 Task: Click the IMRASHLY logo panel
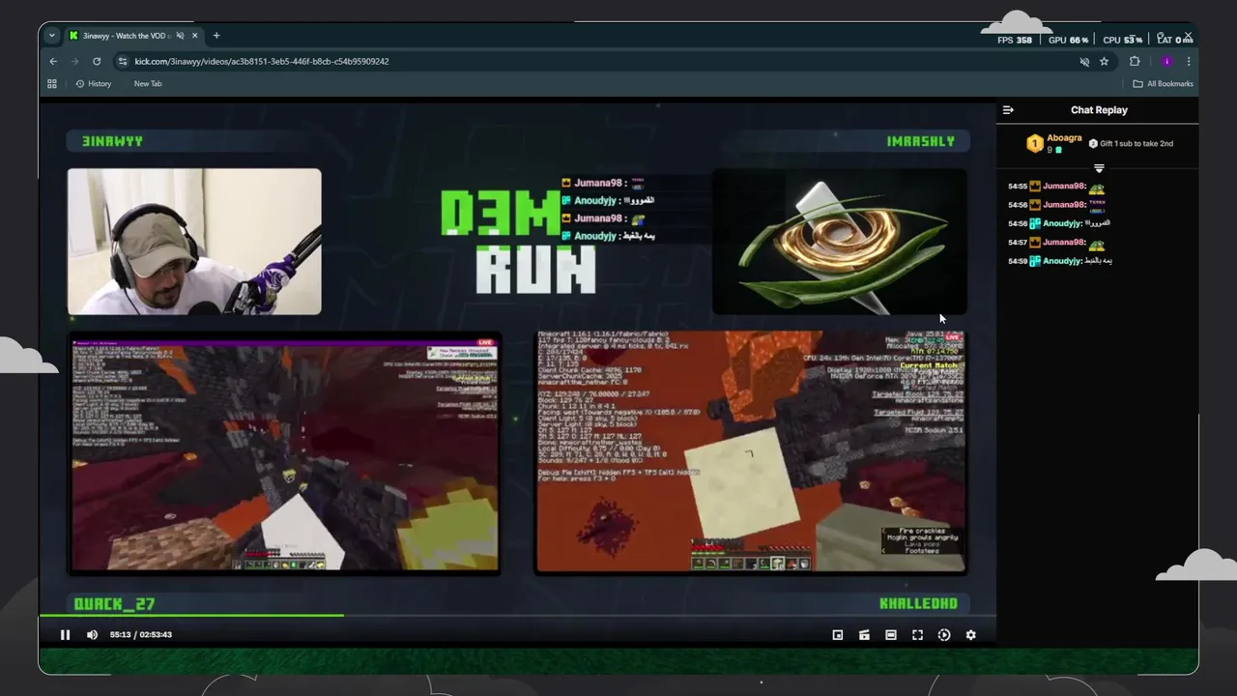[x=839, y=242]
